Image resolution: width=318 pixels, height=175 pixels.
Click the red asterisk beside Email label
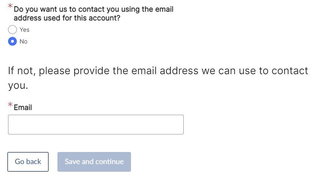[11, 105]
